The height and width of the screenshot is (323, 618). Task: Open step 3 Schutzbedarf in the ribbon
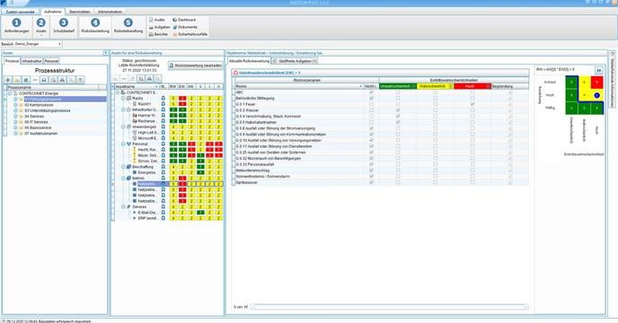tap(64, 26)
